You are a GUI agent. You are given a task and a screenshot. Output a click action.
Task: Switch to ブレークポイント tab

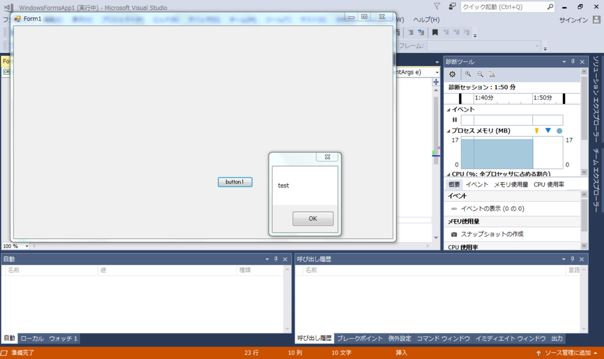click(x=360, y=338)
